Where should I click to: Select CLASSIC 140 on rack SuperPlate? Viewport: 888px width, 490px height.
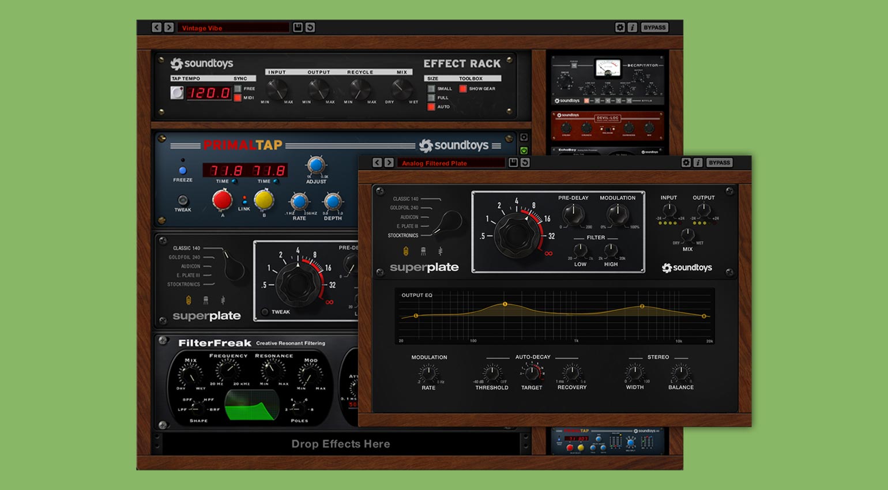click(187, 248)
